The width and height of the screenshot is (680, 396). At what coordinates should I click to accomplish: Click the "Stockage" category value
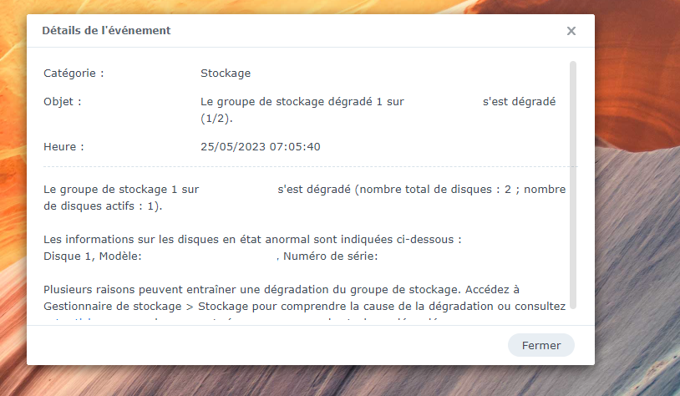point(226,73)
